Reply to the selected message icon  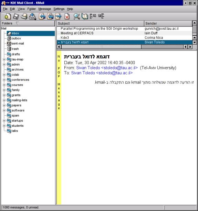tap(42, 17)
